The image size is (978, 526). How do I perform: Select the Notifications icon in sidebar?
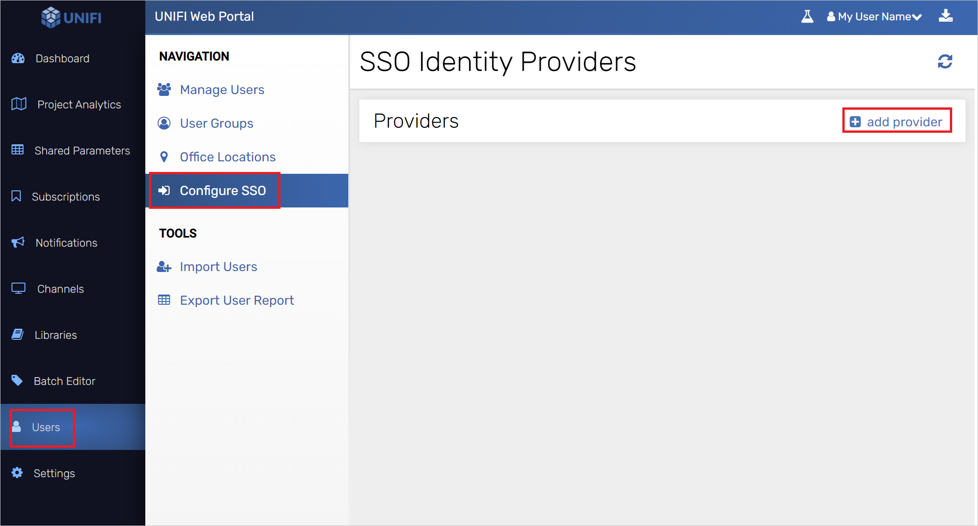(x=17, y=242)
